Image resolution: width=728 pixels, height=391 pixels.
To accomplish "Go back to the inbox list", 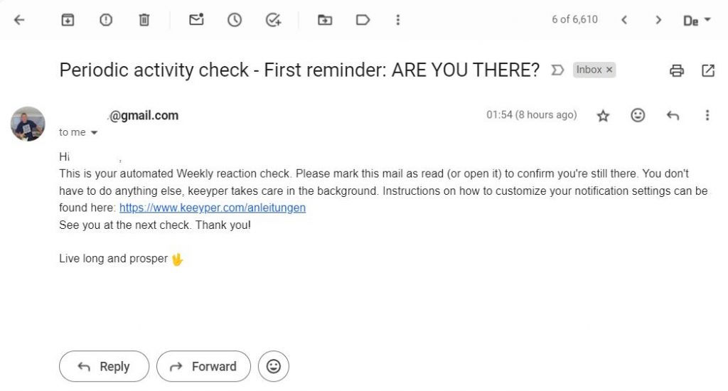I will 19,21.
